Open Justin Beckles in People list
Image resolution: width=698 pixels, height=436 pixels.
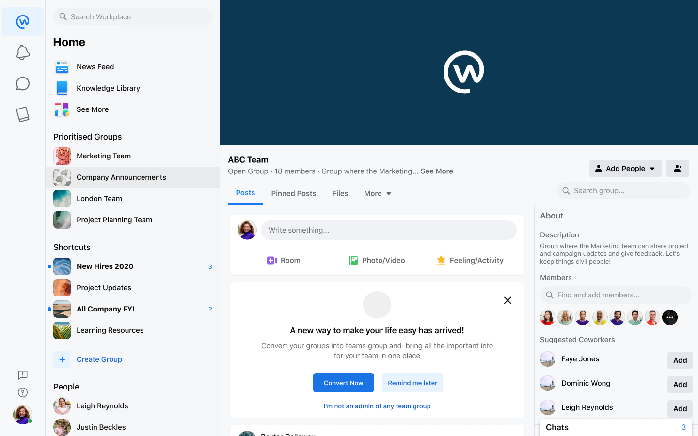pyautogui.click(x=132, y=427)
